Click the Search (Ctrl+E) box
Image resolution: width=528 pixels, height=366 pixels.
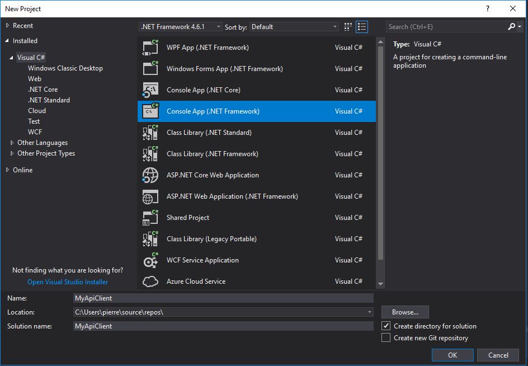click(446, 27)
